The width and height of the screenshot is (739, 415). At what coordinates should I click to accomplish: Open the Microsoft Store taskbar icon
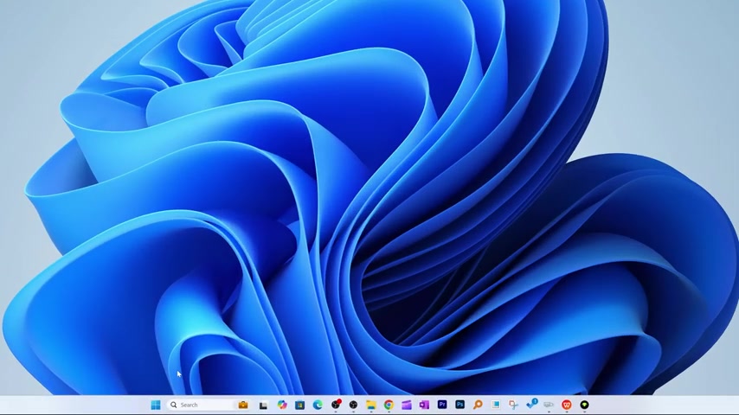(x=299, y=405)
